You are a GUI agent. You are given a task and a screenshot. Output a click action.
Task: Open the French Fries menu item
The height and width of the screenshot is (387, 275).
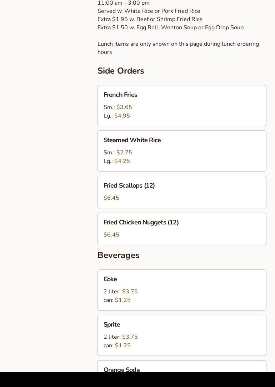[x=120, y=95]
